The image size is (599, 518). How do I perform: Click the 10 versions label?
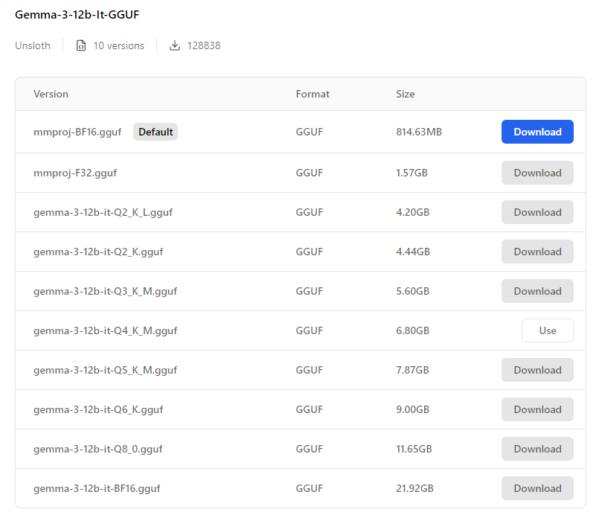118,45
